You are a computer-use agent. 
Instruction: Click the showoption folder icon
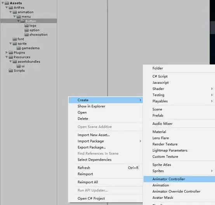coord(27,35)
